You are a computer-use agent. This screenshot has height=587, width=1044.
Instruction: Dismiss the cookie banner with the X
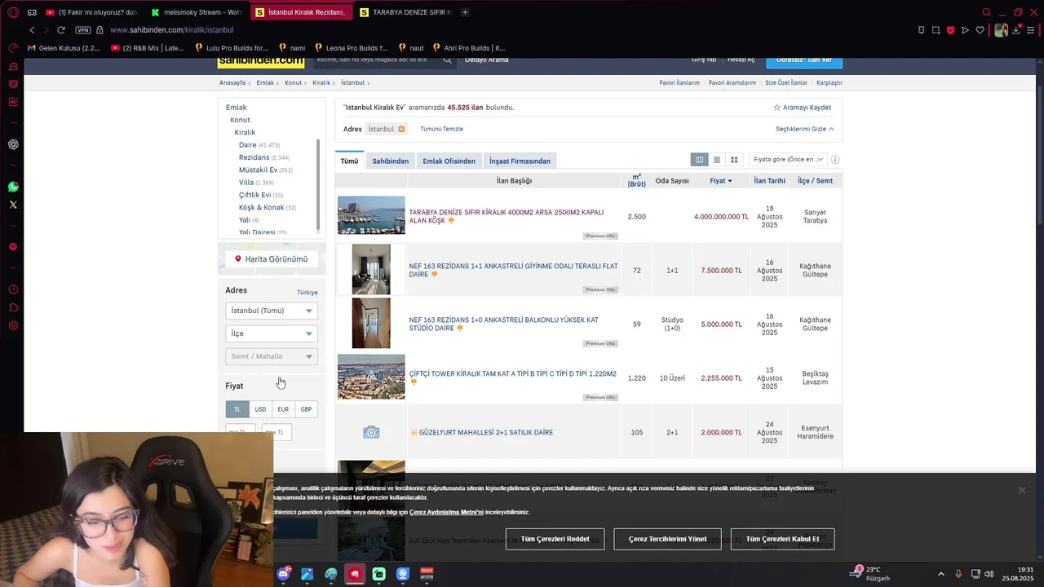tap(1022, 490)
